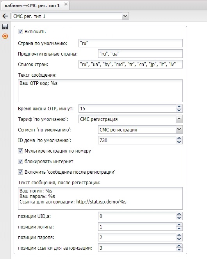This screenshot has height=259, width=207.
Task: Open the СМС рег. тип 1 dropdown
Action: 125,16
